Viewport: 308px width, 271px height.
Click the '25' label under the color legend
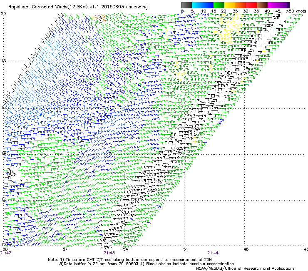[235, 11]
